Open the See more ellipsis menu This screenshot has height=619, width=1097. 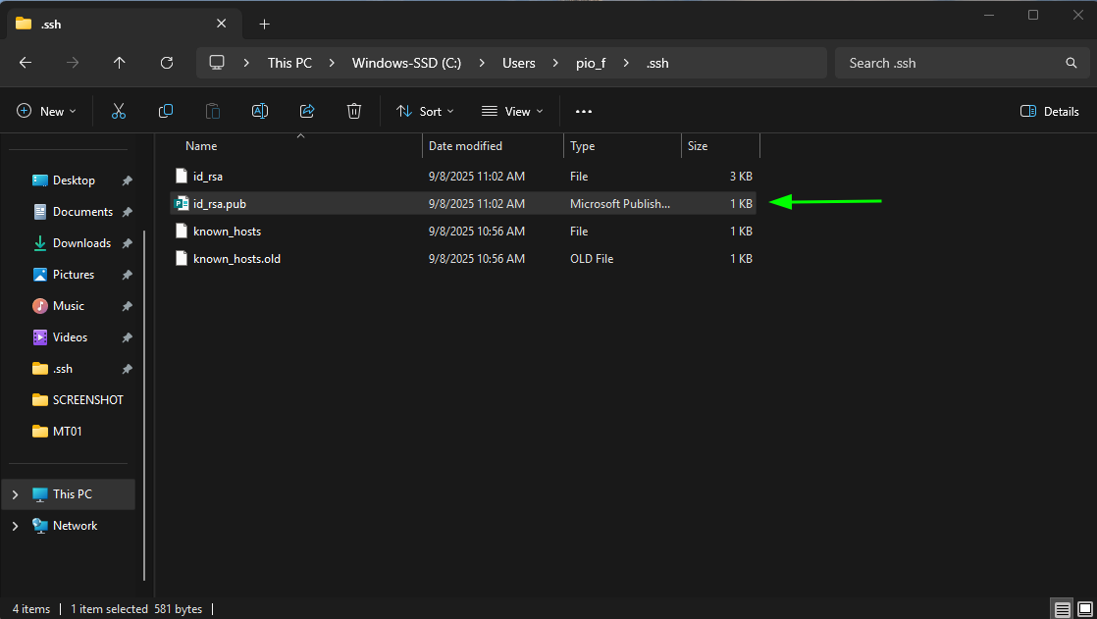tap(584, 112)
